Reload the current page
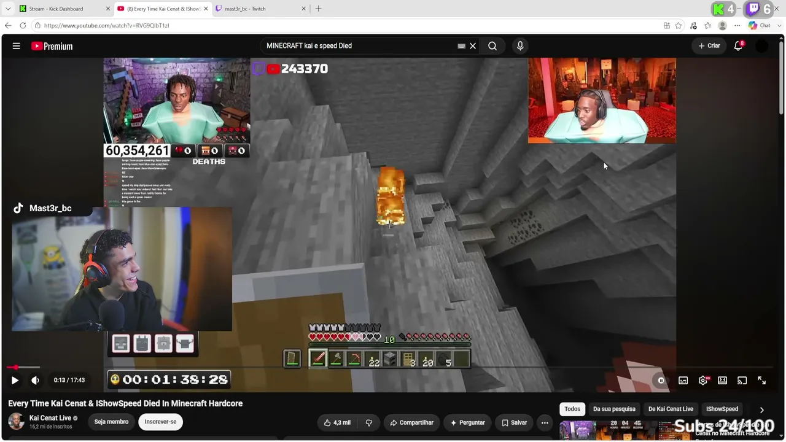 pos(23,25)
